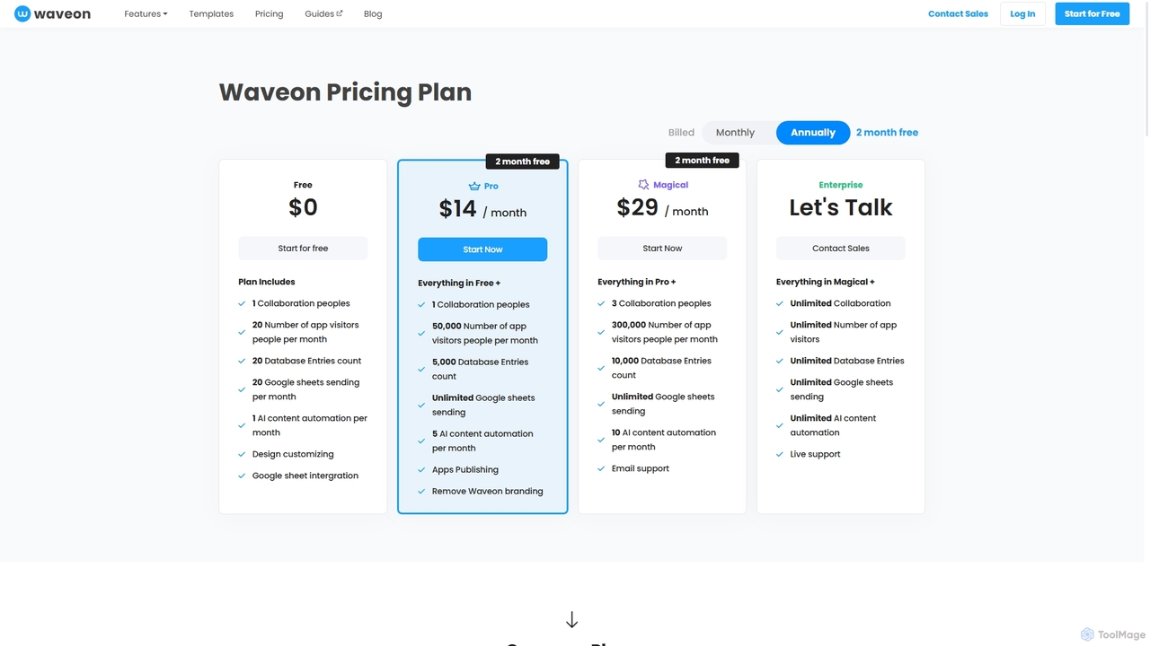Click the checkmark beside Live support
This screenshot has height=646, width=1150.
780,454
